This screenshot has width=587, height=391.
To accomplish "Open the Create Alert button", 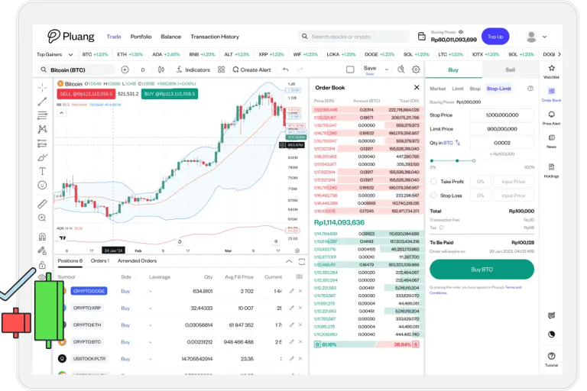I will point(252,69).
